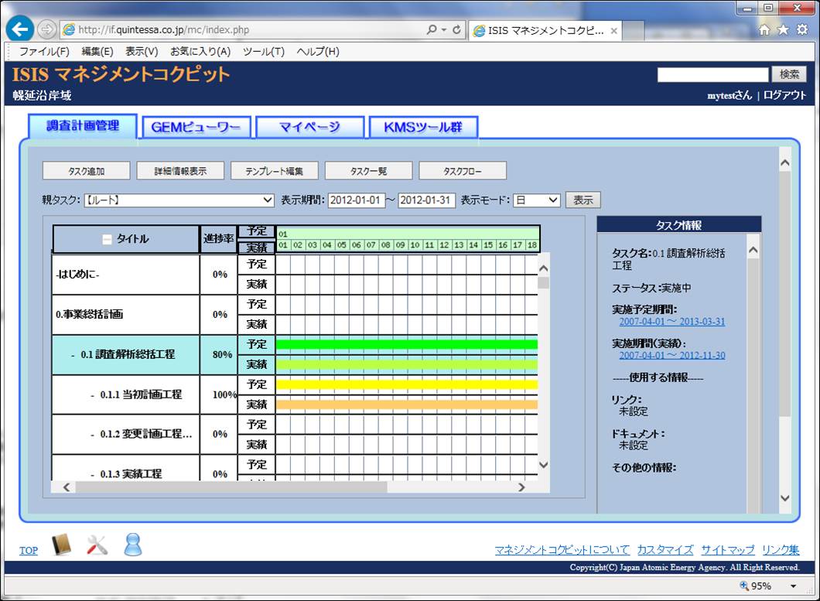The height and width of the screenshot is (601, 820).
Task: Open the 表示モード dropdown
Action: point(537,200)
